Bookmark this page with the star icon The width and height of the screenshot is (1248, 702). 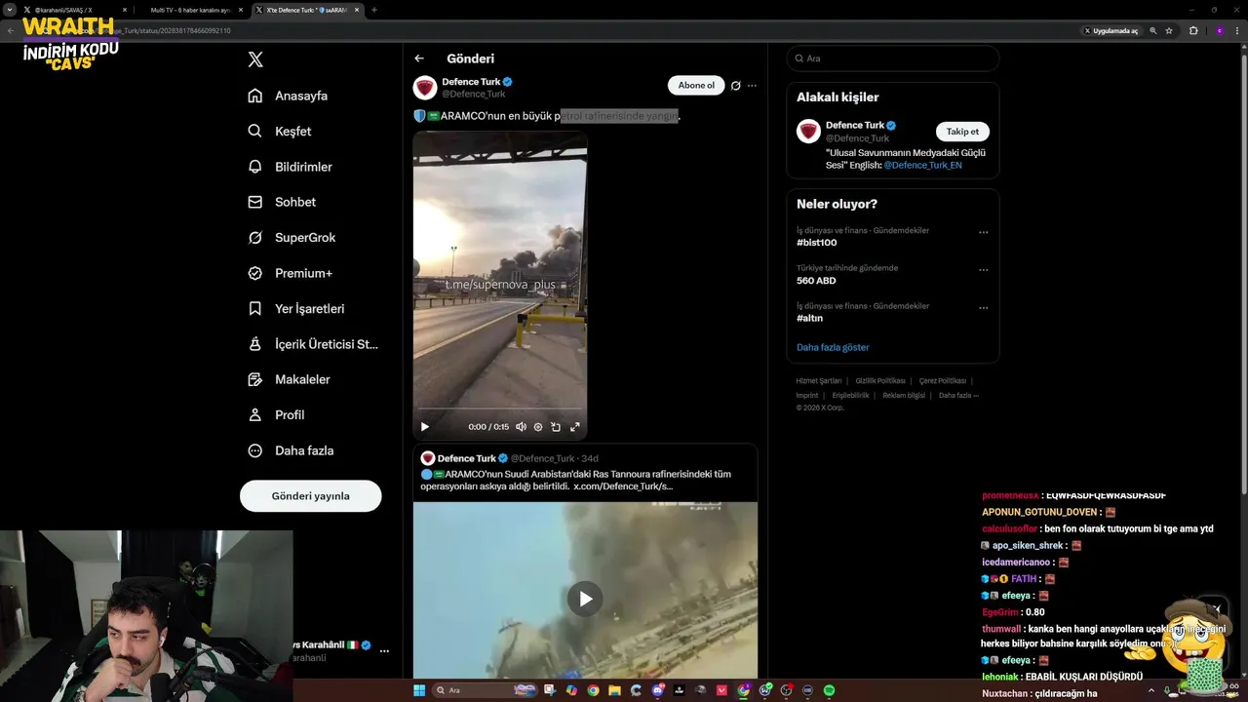click(x=1169, y=31)
